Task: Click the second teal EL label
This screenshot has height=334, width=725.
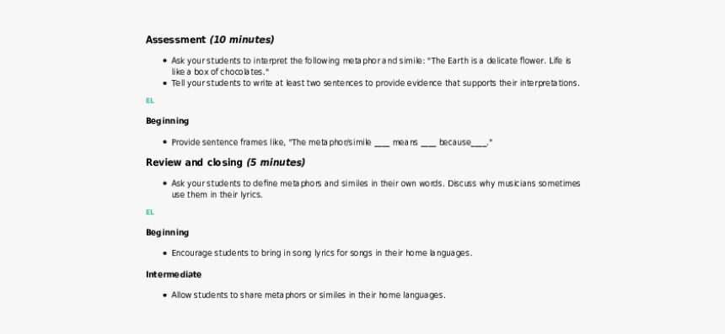Action: coord(150,212)
